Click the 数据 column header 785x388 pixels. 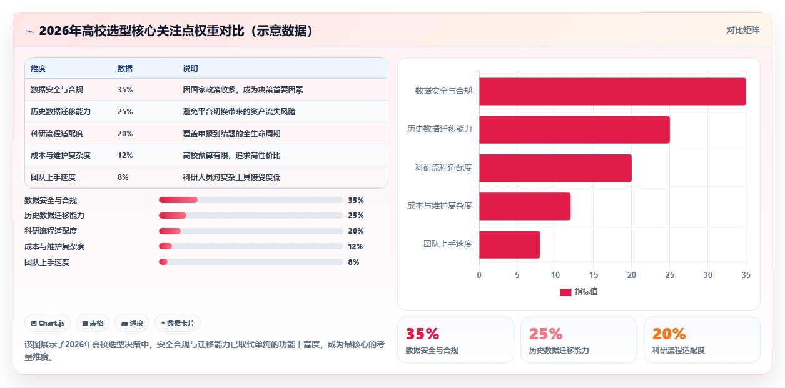click(125, 69)
